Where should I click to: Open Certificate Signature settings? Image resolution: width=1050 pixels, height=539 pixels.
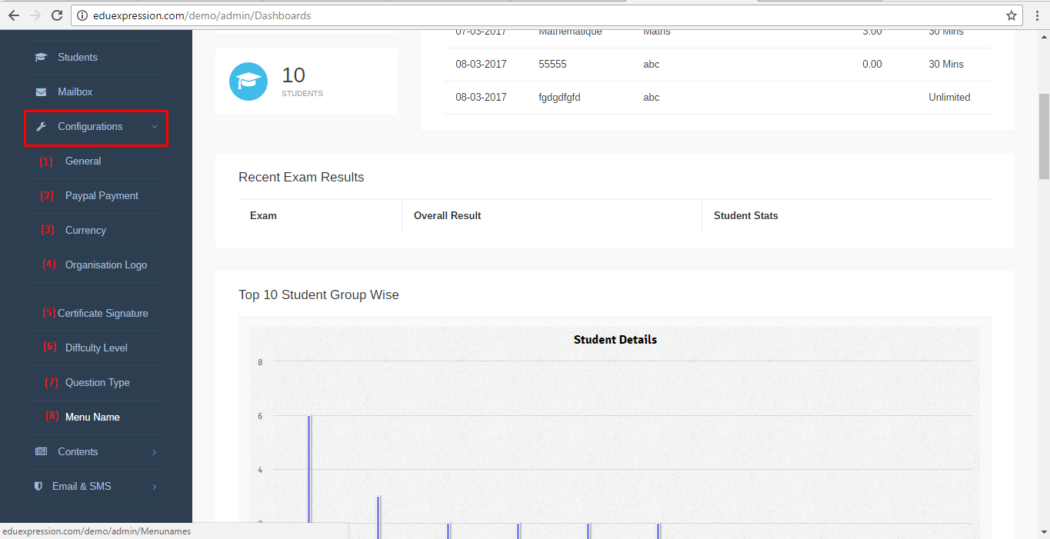(103, 314)
